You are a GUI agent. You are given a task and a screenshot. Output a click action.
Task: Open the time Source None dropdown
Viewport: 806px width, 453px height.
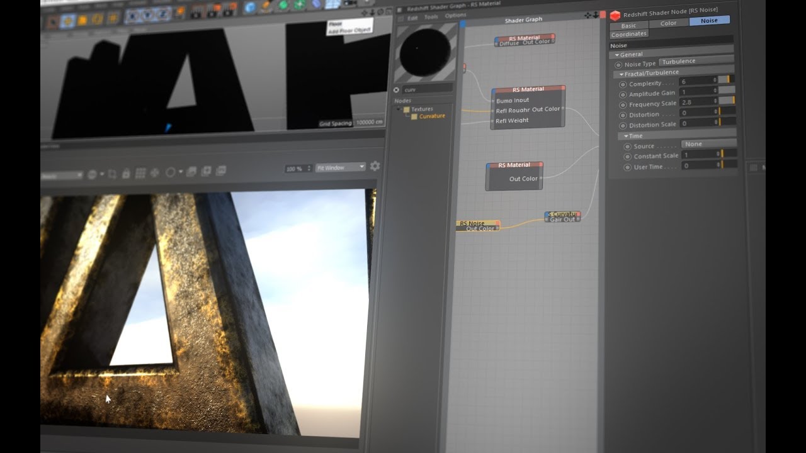[x=709, y=143]
